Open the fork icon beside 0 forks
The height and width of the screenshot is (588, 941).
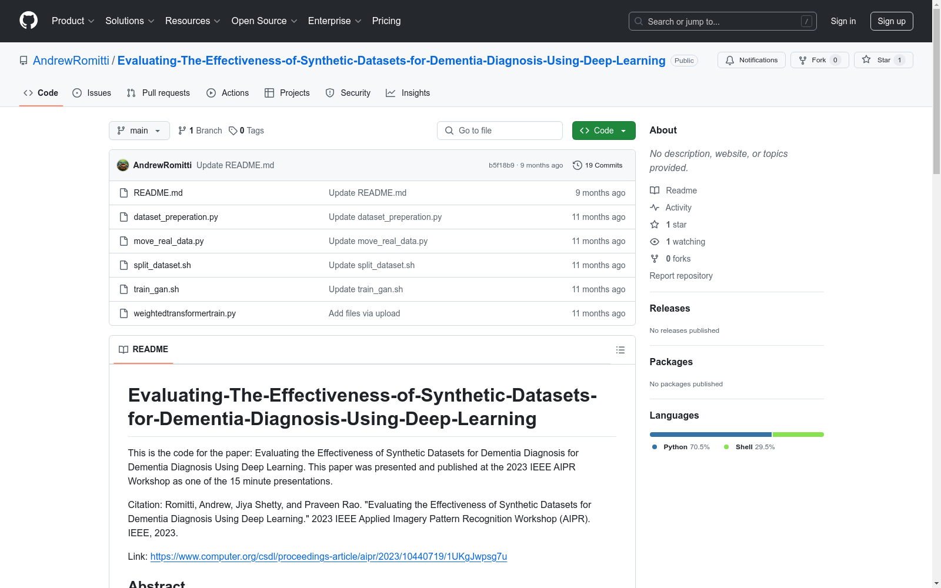(x=655, y=259)
